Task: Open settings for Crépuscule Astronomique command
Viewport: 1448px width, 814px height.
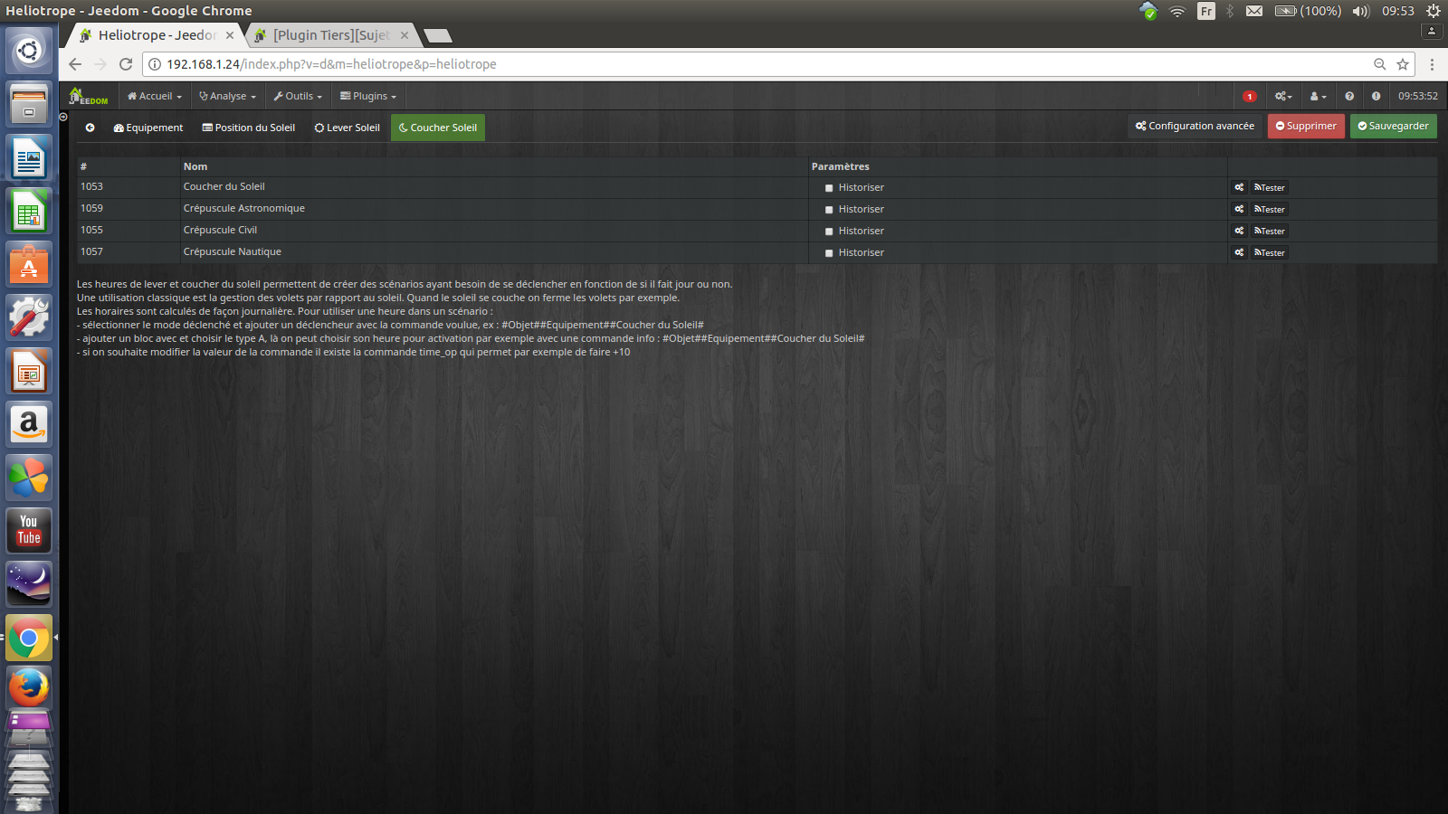Action: (1239, 209)
